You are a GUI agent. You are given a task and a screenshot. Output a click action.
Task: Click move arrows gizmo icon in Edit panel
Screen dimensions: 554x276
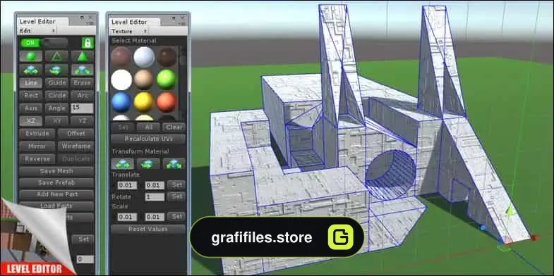click(31, 70)
